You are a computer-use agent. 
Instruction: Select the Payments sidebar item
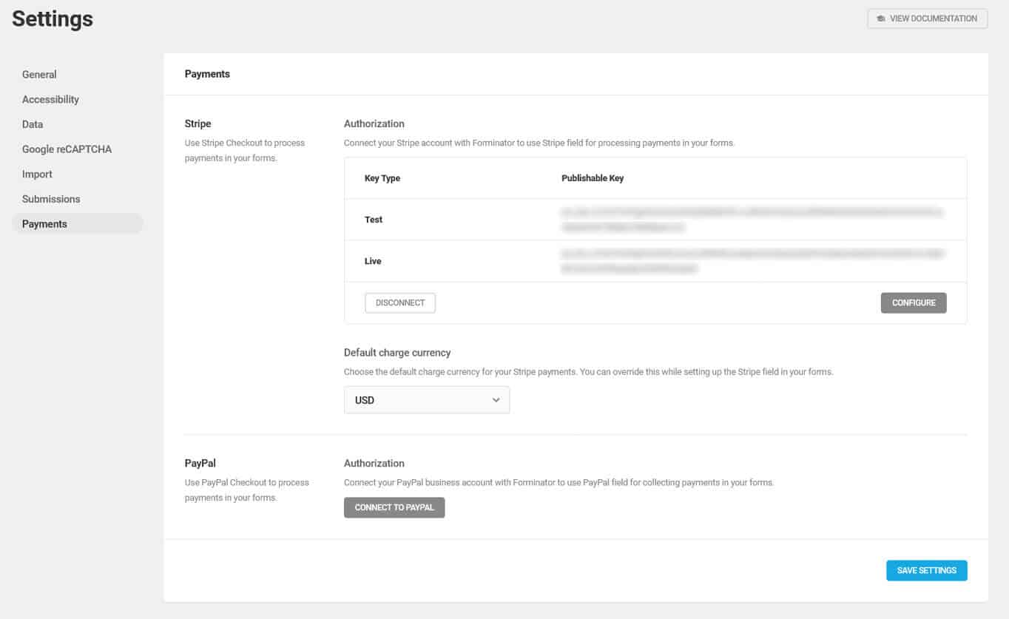click(x=78, y=224)
